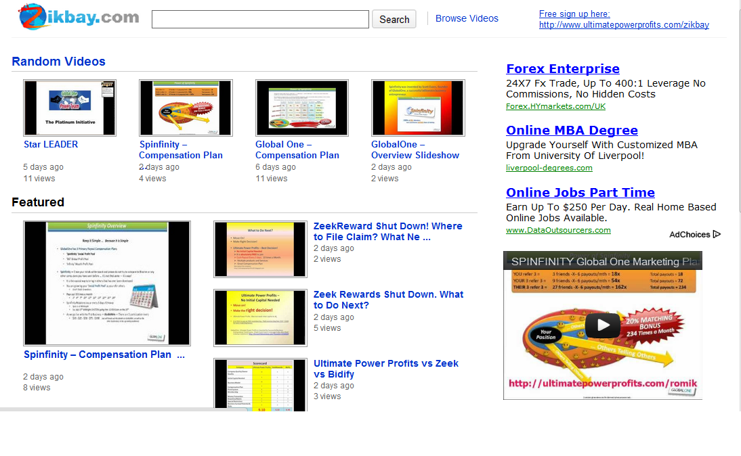Open the large Featured Spinfinity Overview thumbnail
Screen dimensions: 741x456
click(107, 283)
